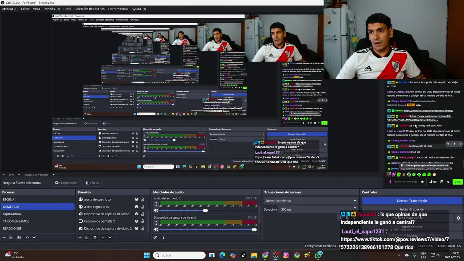464x261 pixels.
Task: Open scene filters icon in Escenas toolbar
Action: coord(19,237)
